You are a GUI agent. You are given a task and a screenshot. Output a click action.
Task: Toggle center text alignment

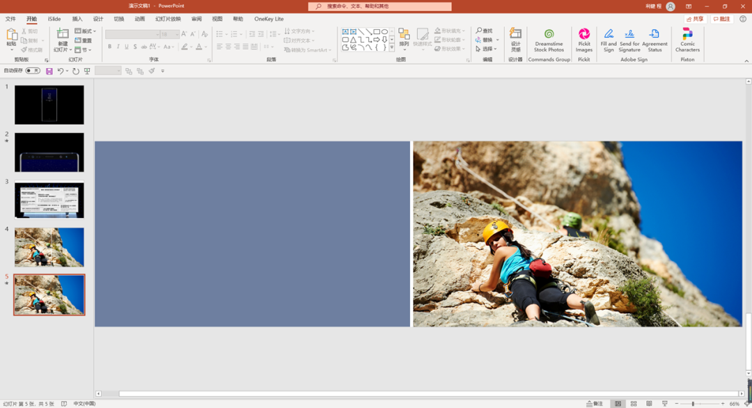(x=228, y=47)
